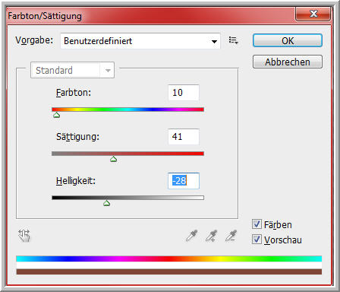Close the Farbton/Sättigung dialog
Screen dimensions: 340x292
tap(313, 14)
